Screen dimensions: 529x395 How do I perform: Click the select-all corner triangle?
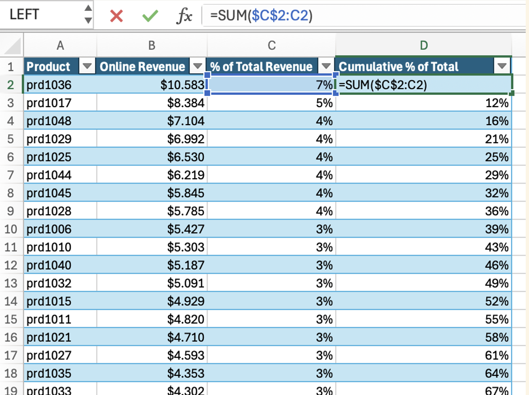(12, 46)
